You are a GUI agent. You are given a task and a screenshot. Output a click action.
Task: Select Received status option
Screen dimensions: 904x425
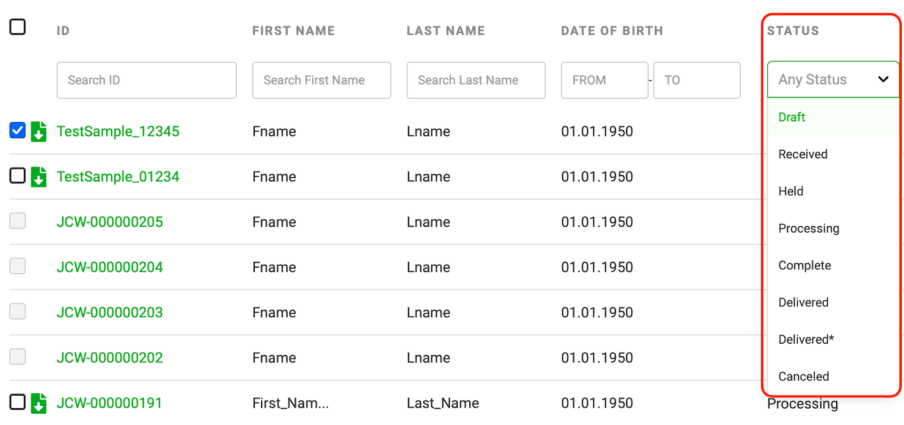(803, 154)
